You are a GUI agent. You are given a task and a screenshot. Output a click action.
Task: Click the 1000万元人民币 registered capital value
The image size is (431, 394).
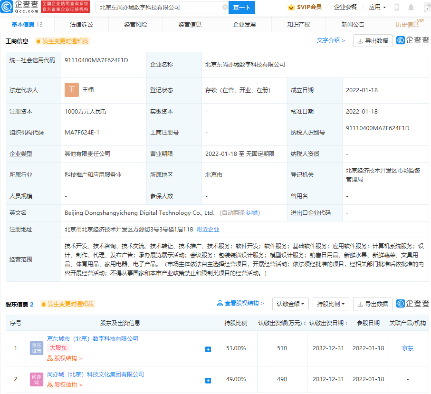point(86,111)
